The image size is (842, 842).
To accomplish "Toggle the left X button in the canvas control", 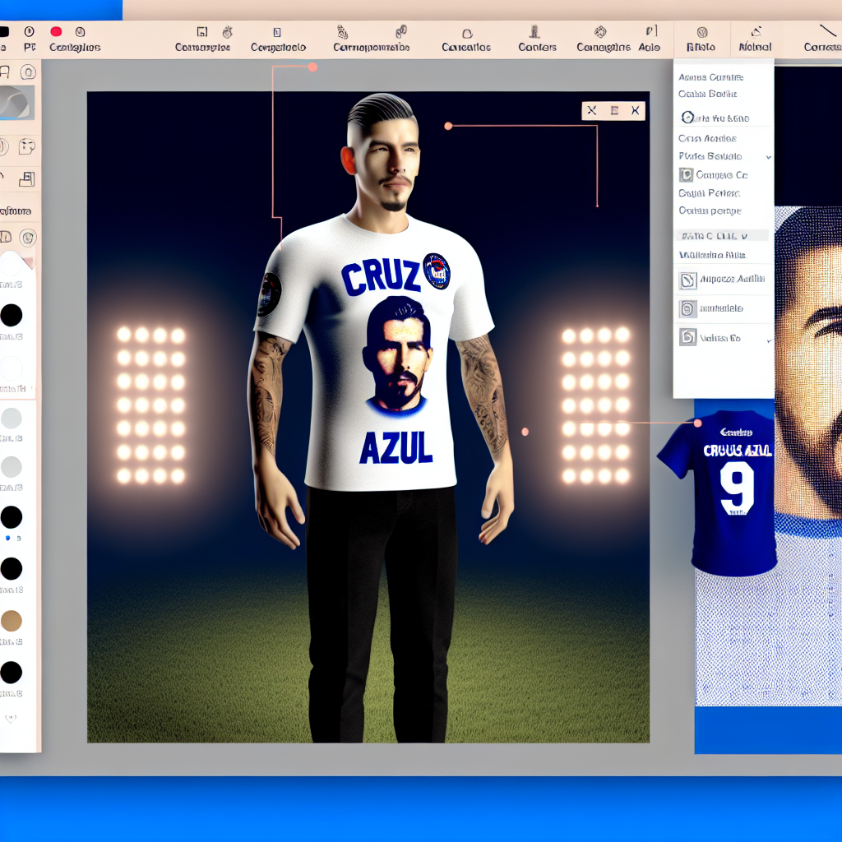I will pos(592,111).
